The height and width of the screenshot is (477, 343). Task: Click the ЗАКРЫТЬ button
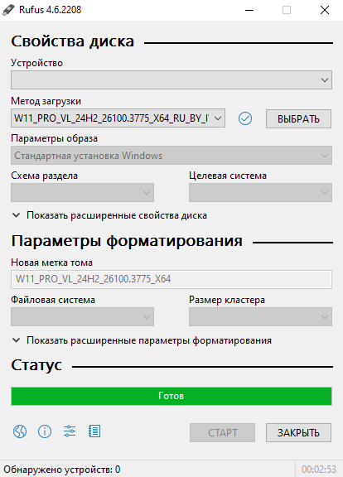click(x=298, y=432)
